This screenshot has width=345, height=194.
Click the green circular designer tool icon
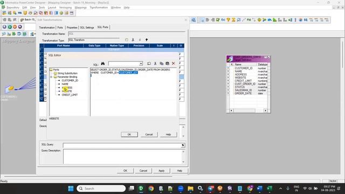[x=10, y=27]
